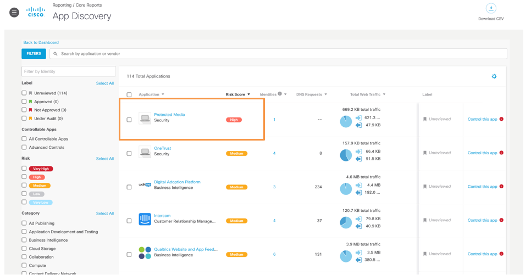Click red alert dot for Qualtrics row
Screen dimensions: 531x280
click(x=501, y=254)
